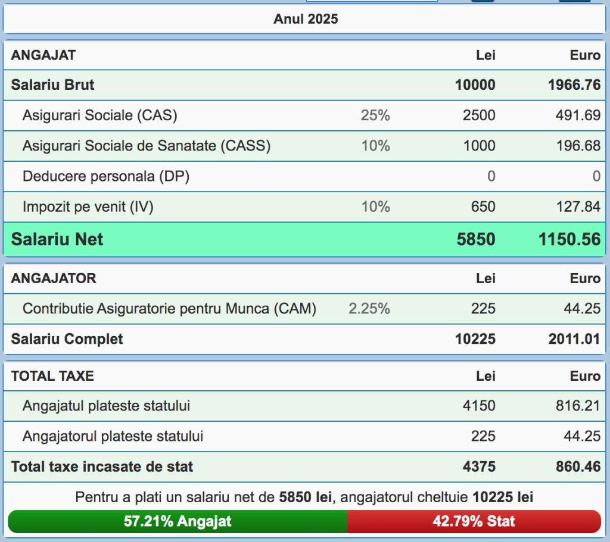610x542 pixels.
Task: Click the ANGAJATOR section heading
Action: [x=54, y=278]
